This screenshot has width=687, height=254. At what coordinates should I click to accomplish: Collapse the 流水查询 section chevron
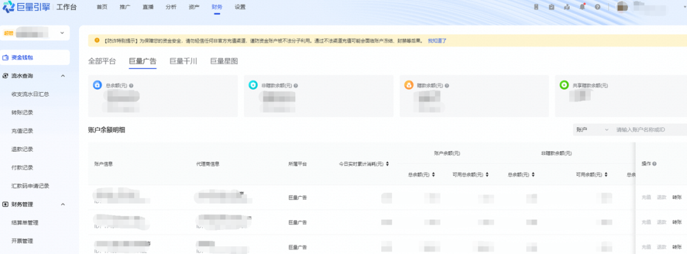tap(62, 76)
